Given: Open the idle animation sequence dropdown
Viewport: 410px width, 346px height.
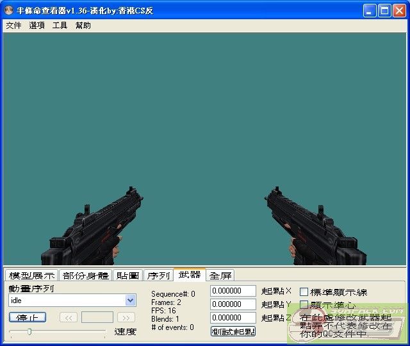Looking at the screenshot, I should (x=131, y=300).
